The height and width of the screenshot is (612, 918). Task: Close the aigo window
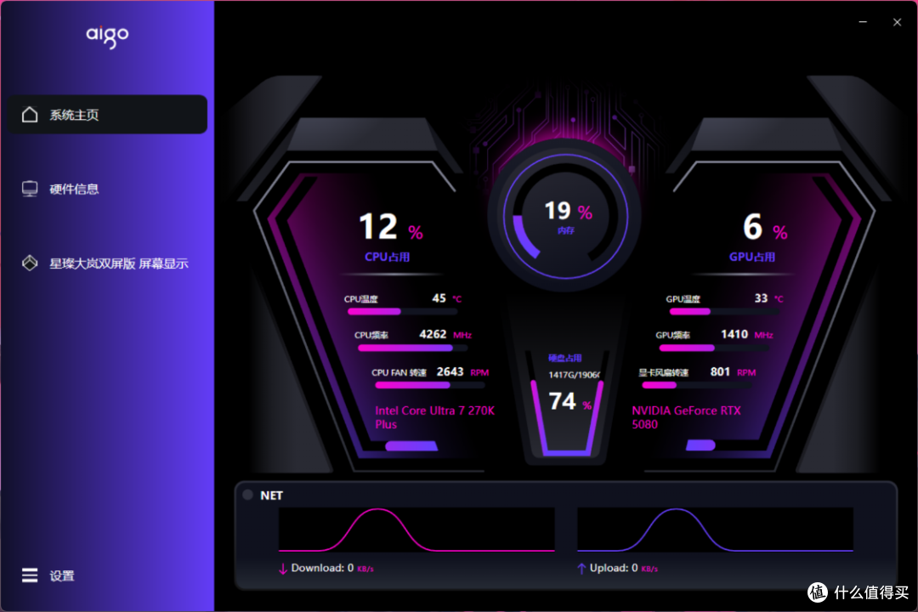coord(897,21)
